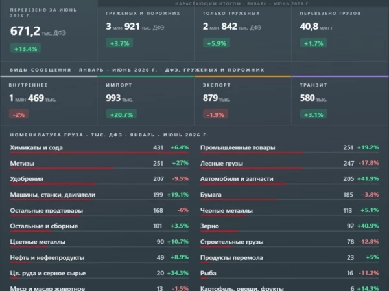Click the red bar under Промышленные товары
The image size is (389, 291).
point(252,153)
